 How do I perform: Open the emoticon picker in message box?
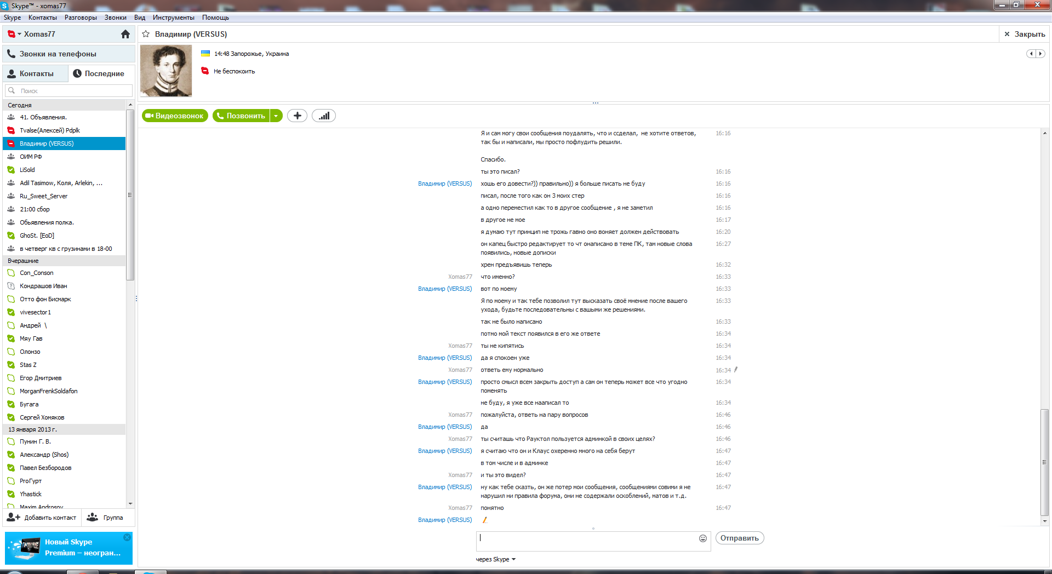[703, 538]
